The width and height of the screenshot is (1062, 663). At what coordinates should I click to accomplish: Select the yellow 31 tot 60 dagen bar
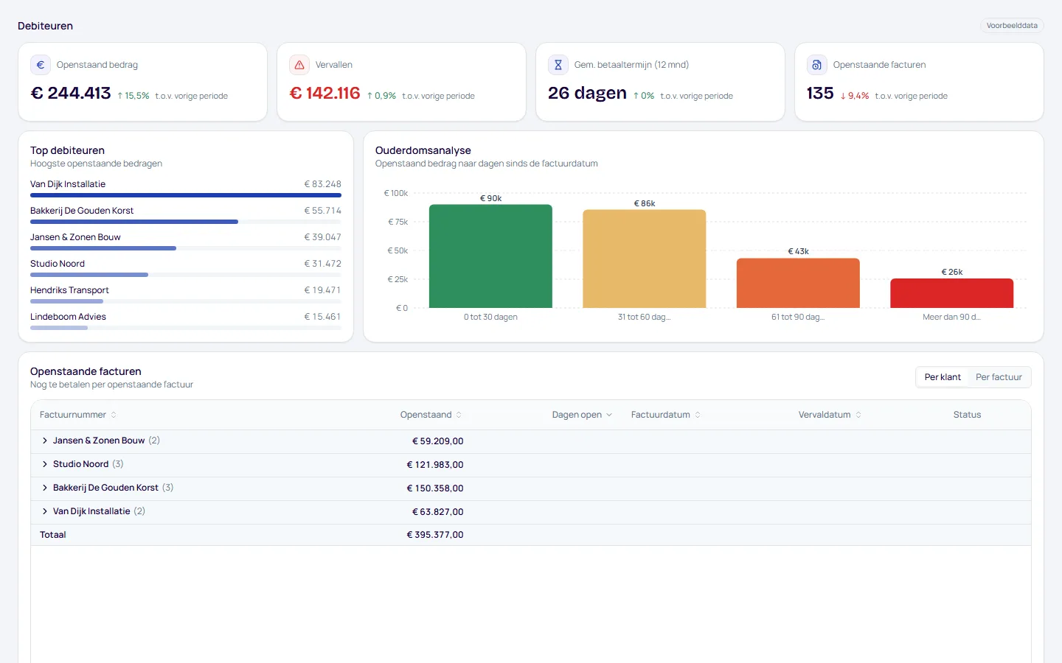645,259
